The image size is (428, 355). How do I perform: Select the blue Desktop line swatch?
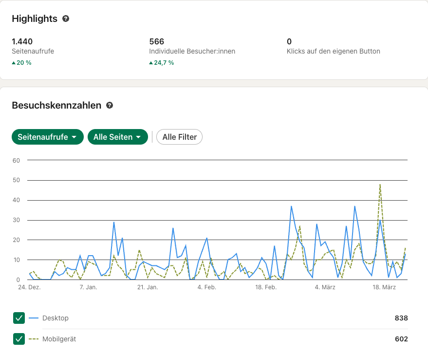tap(34, 318)
